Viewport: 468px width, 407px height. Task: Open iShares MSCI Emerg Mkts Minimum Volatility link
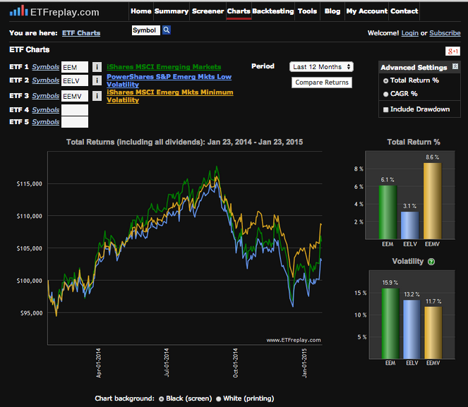point(170,96)
